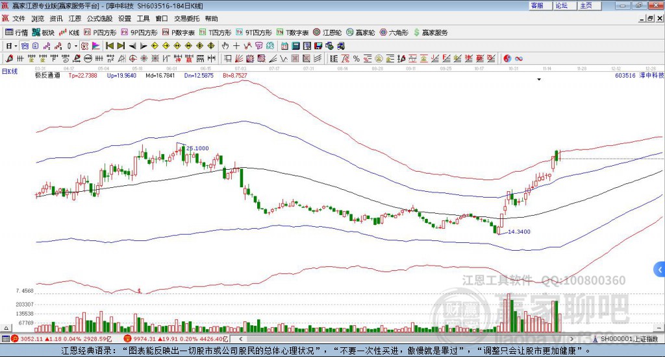Screen dimensions: 665x357
Task: Click stock code 603516 淳中科技 label
Action: [639, 75]
